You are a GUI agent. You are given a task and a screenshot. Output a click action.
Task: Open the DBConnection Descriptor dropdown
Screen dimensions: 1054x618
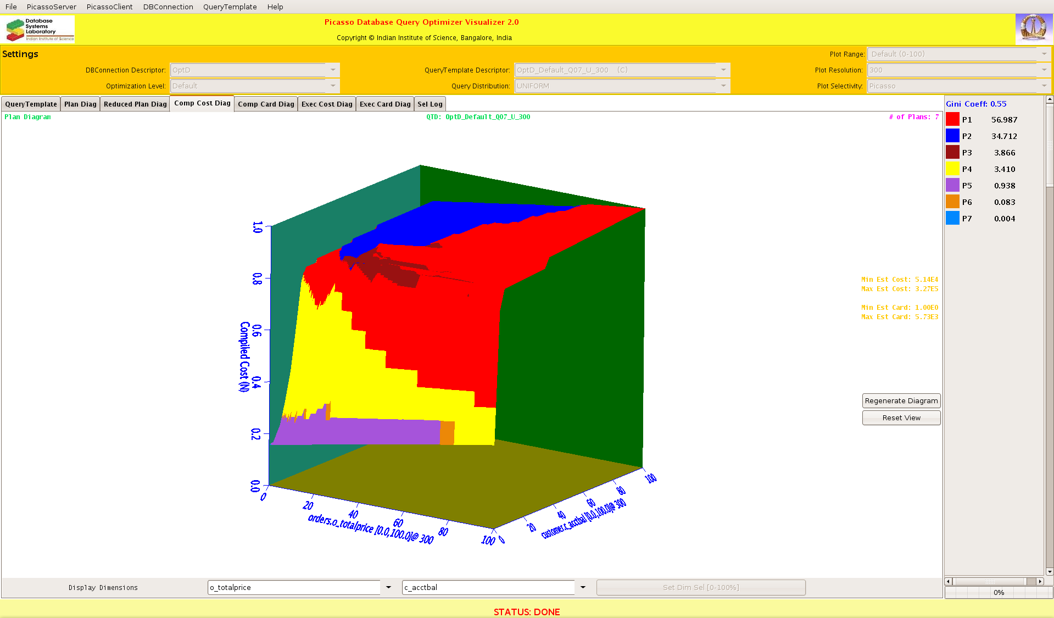333,70
